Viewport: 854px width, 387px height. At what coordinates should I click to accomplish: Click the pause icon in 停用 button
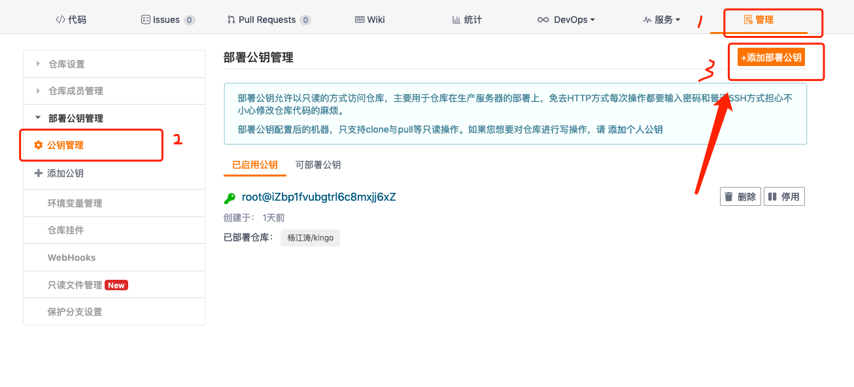[x=772, y=197]
